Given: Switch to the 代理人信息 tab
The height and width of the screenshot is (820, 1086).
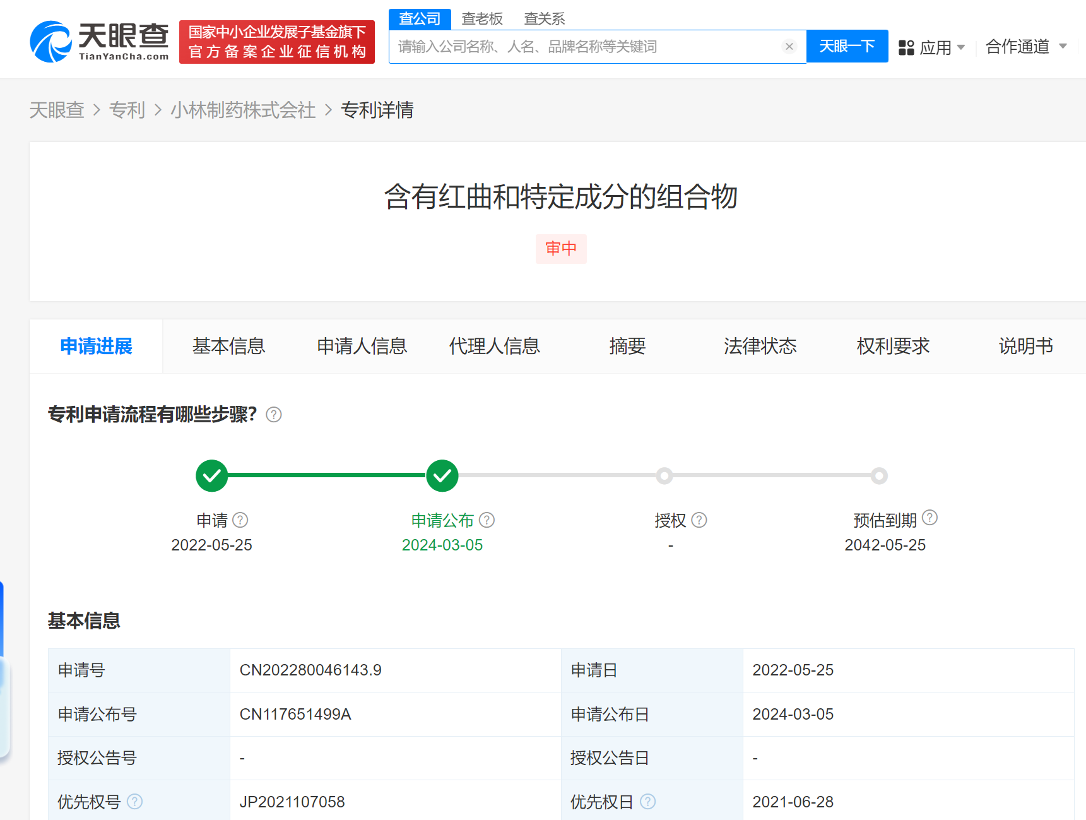Looking at the screenshot, I should point(494,347).
